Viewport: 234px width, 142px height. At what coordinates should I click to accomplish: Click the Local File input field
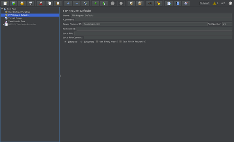(153, 33)
